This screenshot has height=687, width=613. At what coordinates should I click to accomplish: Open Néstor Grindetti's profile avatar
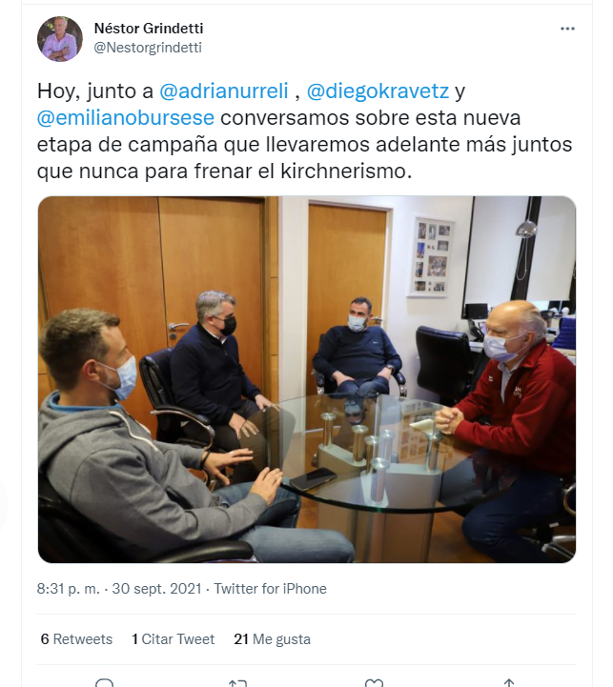(x=60, y=39)
